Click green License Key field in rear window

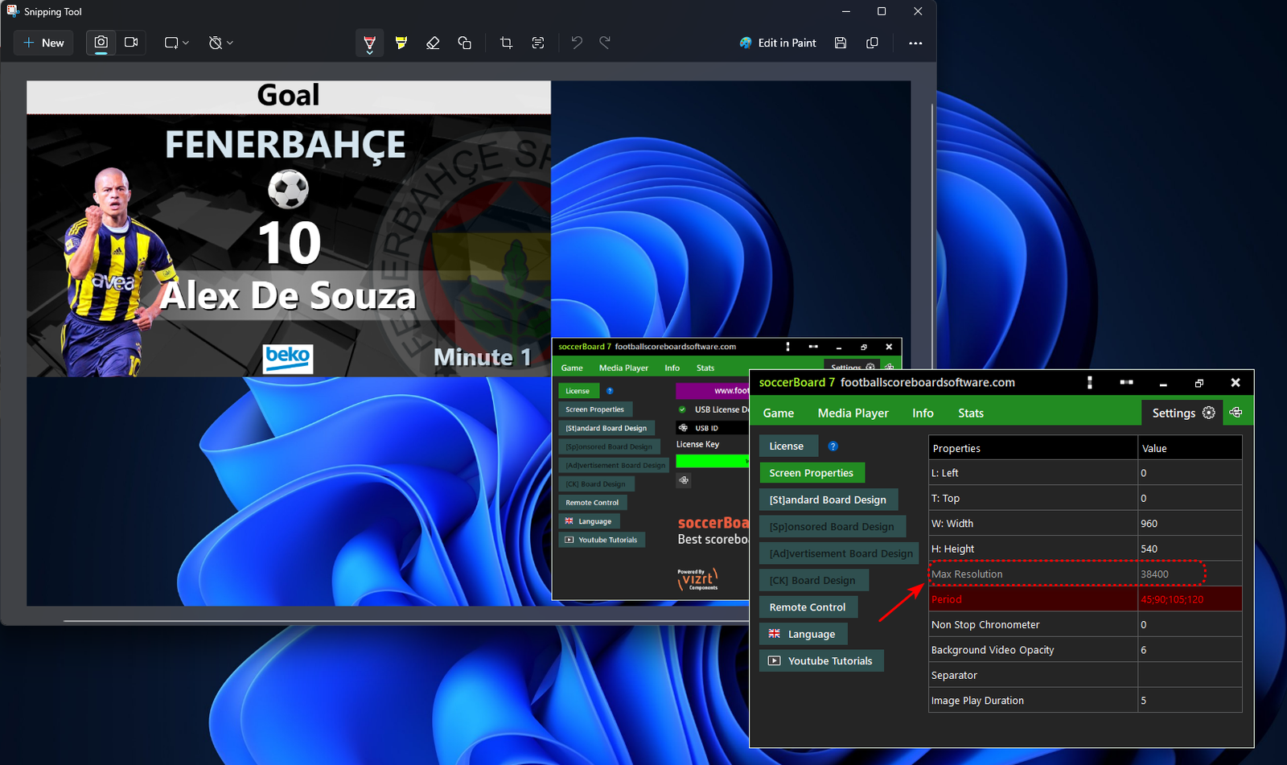(713, 461)
